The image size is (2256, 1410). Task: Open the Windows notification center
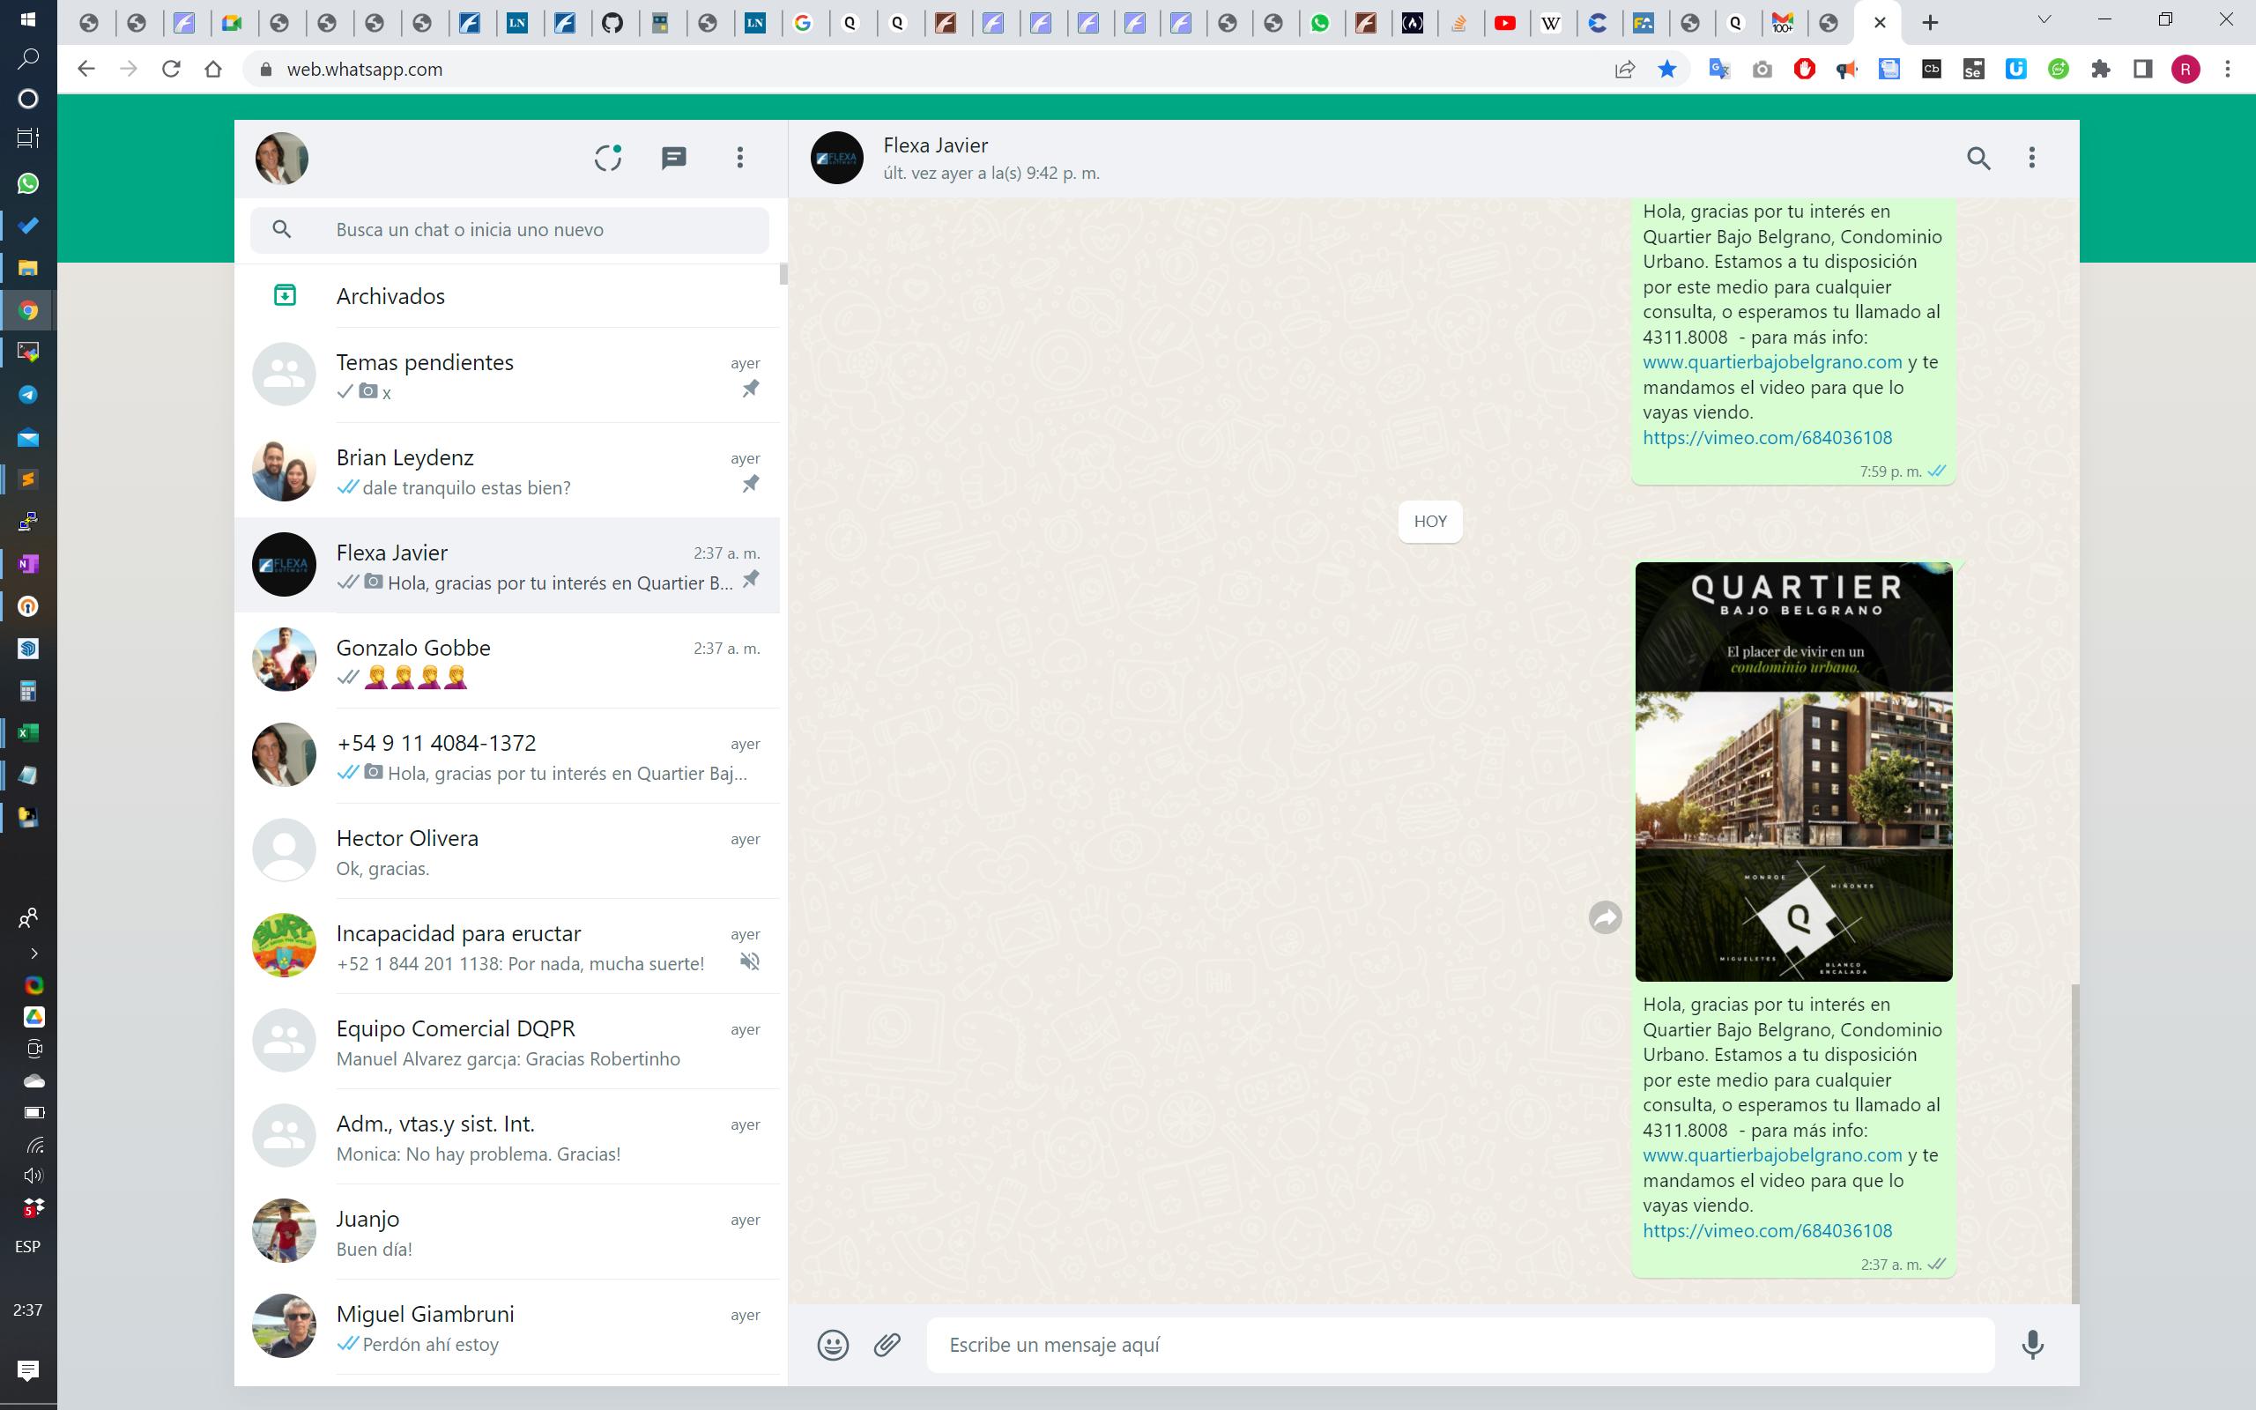click(28, 1369)
